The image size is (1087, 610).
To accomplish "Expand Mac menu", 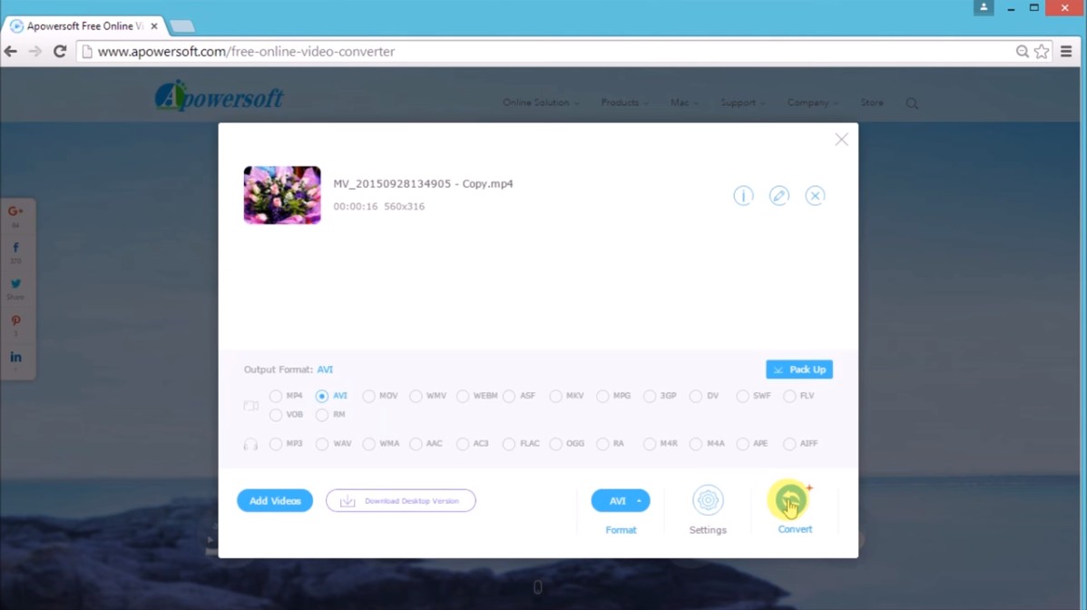I will coord(684,103).
